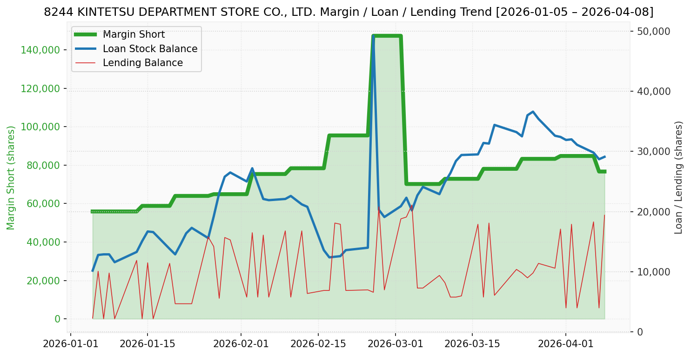Click the 30,000 tick on right axis
The height and width of the screenshot is (356, 691).
coord(654,152)
